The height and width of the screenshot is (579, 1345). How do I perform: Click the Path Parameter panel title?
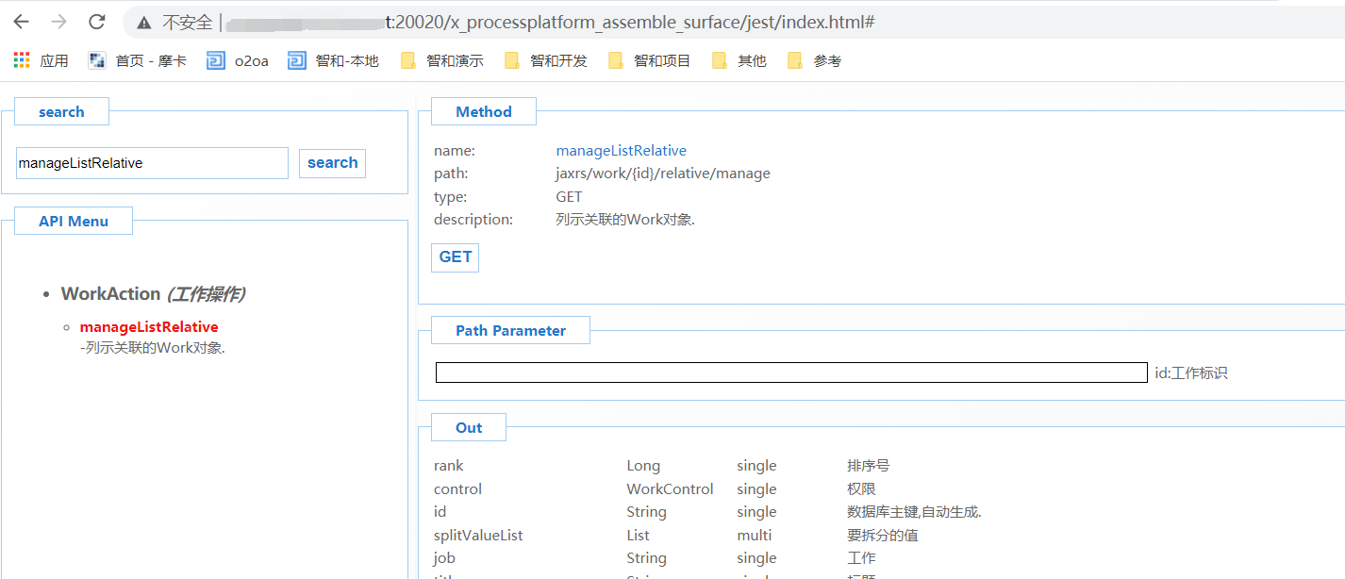[510, 331]
